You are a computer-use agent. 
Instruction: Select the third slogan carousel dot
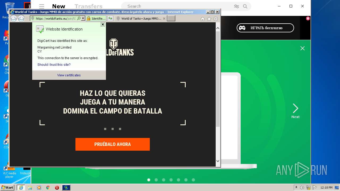[120, 129]
